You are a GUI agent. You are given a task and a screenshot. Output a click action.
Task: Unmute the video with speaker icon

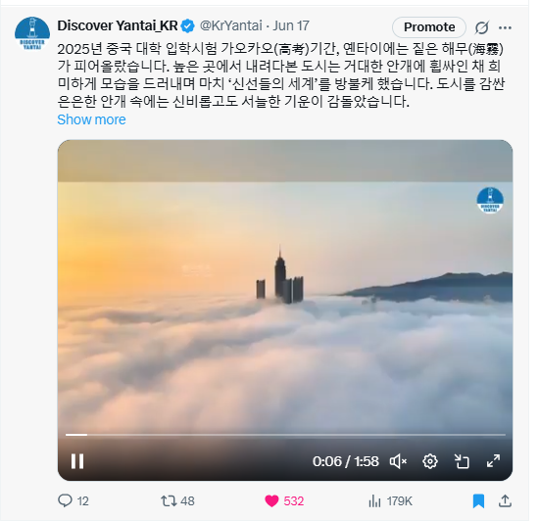[x=398, y=461]
